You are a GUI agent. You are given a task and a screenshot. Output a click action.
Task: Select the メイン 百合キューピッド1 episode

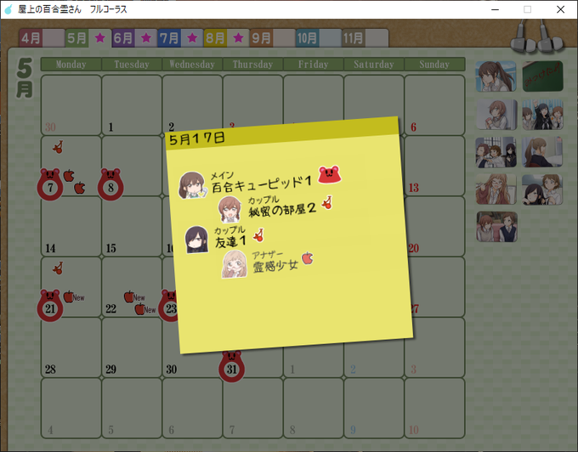pos(260,182)
